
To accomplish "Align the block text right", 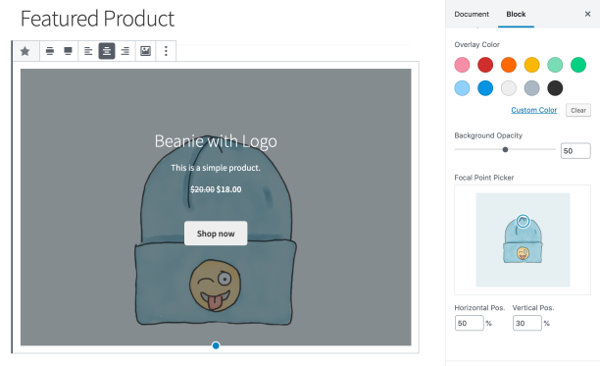I will click(x=125, y=51).
